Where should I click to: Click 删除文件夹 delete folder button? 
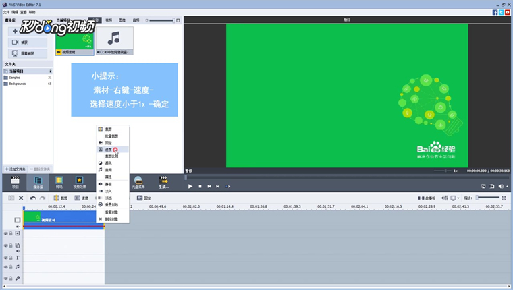pos(40,169)
